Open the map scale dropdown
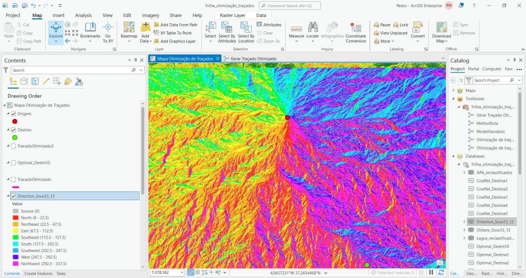 click(x=181, y=273)
